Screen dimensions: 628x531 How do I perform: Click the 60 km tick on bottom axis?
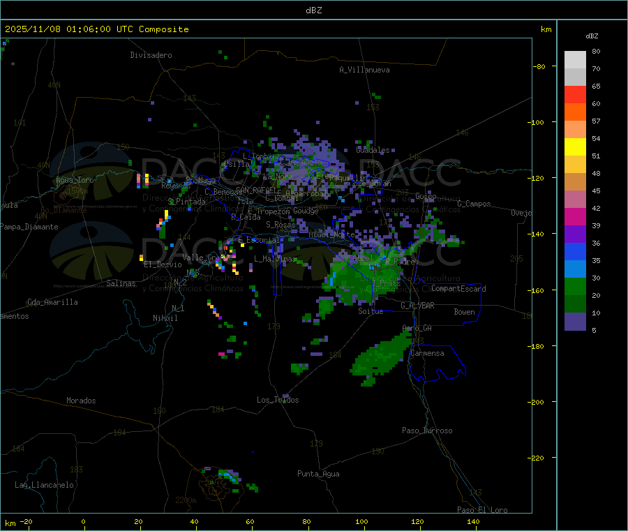coord(250,522)
